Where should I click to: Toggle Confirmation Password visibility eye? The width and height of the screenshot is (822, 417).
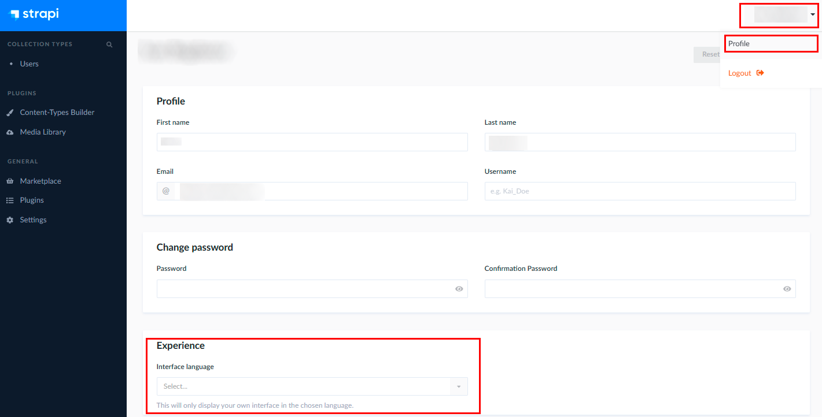click(787, 289)
